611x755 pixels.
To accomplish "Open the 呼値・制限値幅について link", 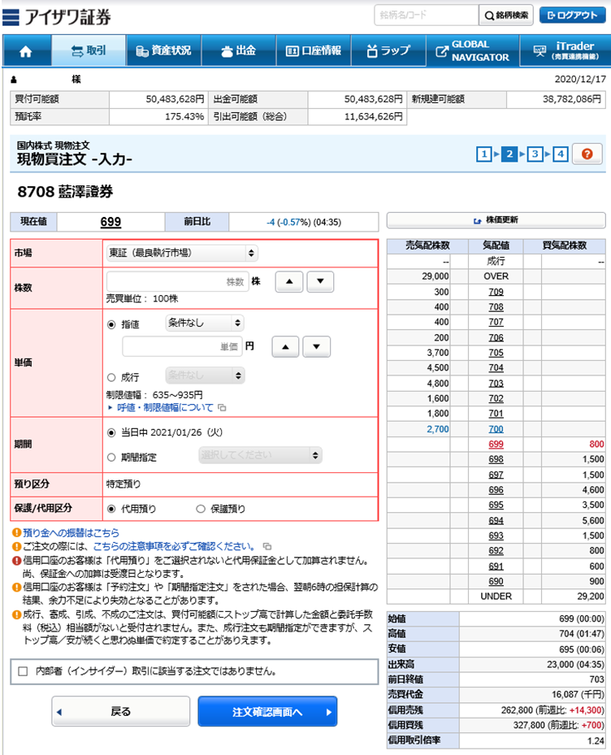I will tap(165, 407).
